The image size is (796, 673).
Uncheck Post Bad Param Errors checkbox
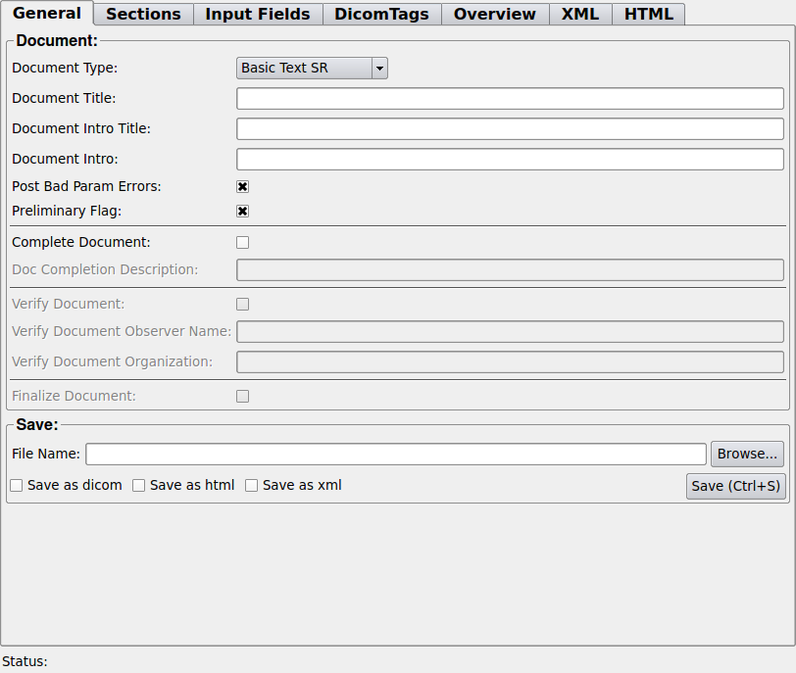[242, 186]
